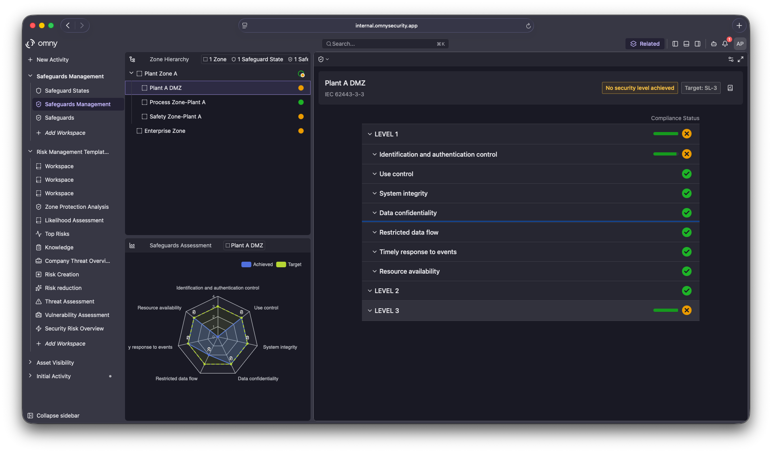Click the Search input field
This screenshot has width=772, height=453.
385,44
